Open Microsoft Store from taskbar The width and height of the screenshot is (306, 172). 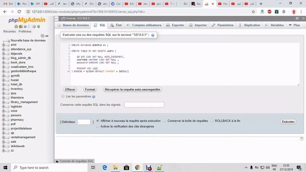point(126,168)
